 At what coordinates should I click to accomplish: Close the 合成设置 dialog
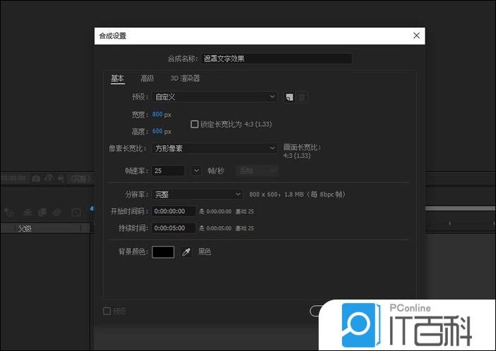pos(417,35)
